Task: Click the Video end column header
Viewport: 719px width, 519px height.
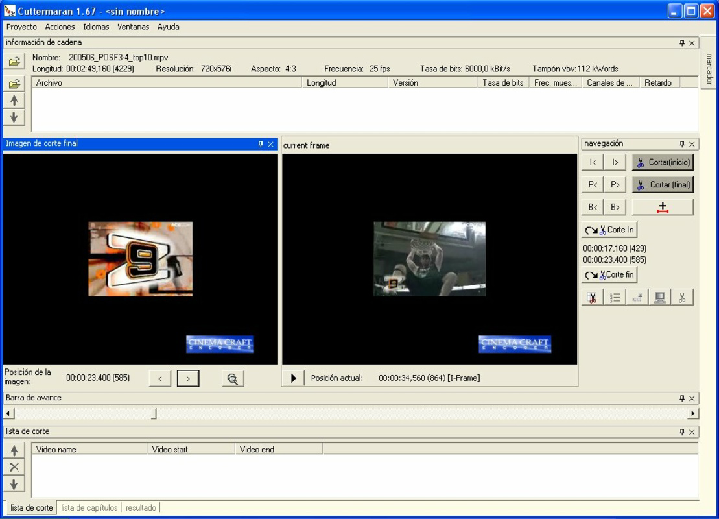Action: [x=279, y=449]
